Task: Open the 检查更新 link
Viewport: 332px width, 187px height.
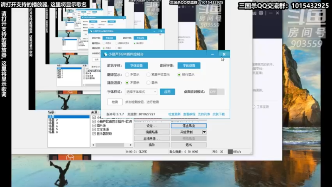Action: (x=174, y=114)
